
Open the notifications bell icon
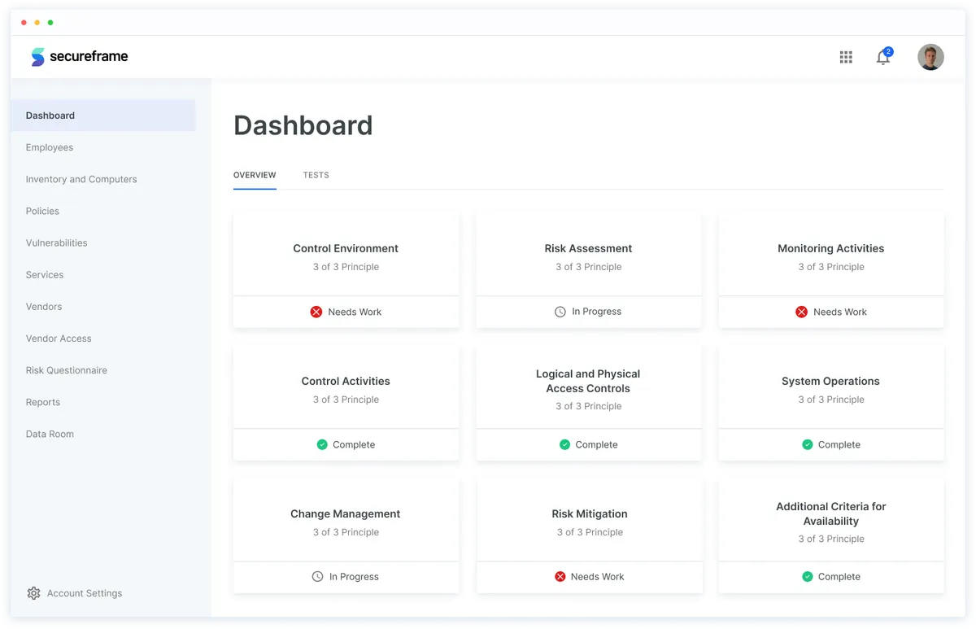[x=882, y=58]
